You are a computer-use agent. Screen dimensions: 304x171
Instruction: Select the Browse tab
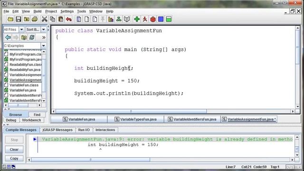pyautogui.click(x=16, y=114)
